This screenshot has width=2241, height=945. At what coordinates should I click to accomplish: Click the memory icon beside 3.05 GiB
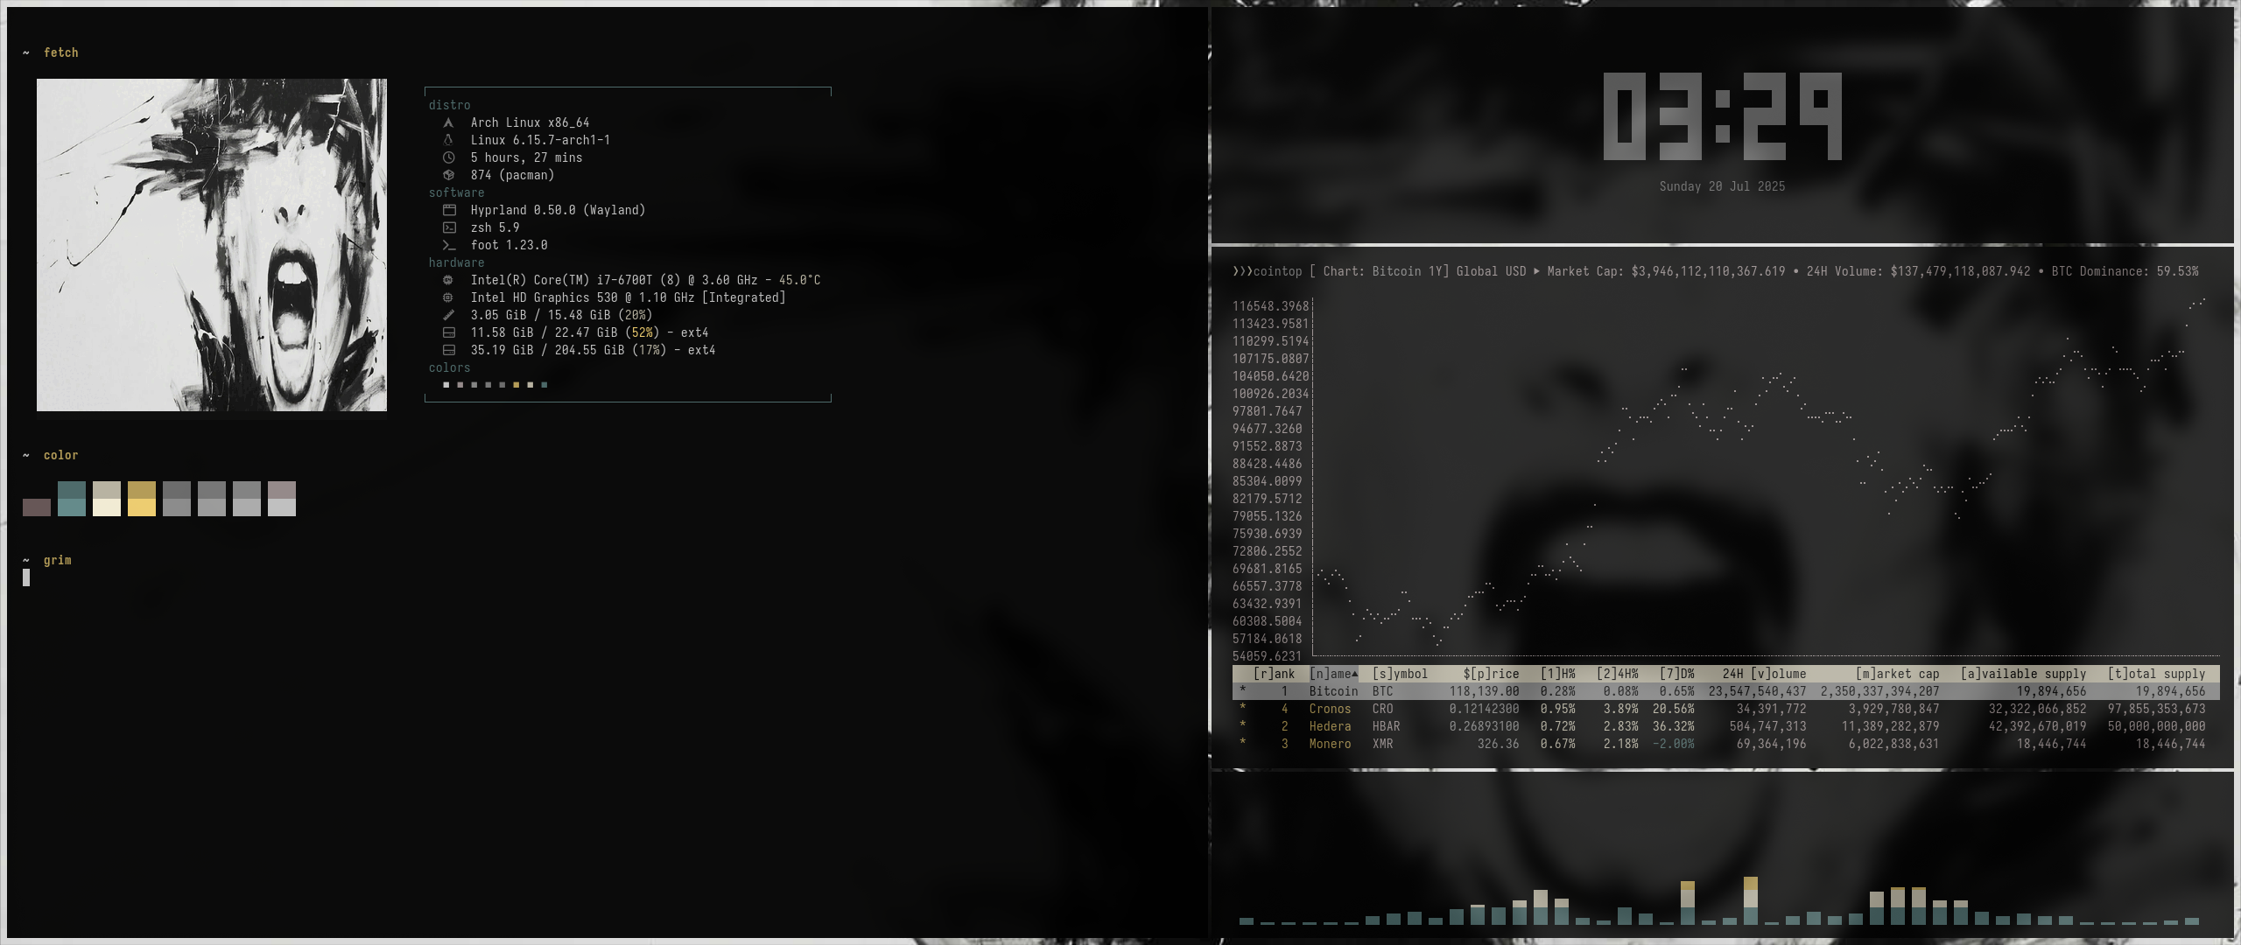[x=448, y=315]
